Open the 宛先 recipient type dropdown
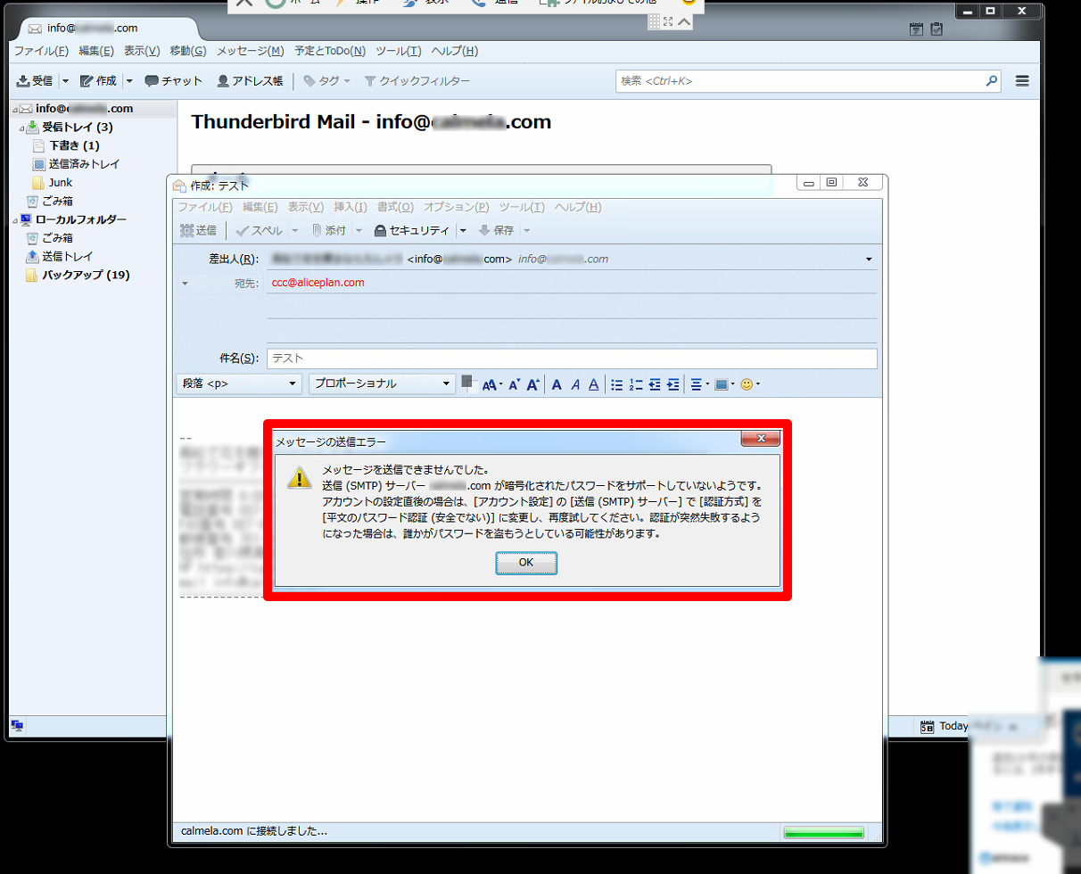This screenshot has height=874, width=1081. (185, 283)
